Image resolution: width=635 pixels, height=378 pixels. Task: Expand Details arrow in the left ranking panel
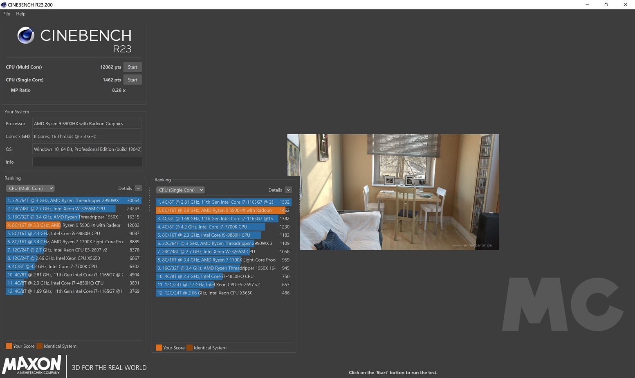coord(138,189)
